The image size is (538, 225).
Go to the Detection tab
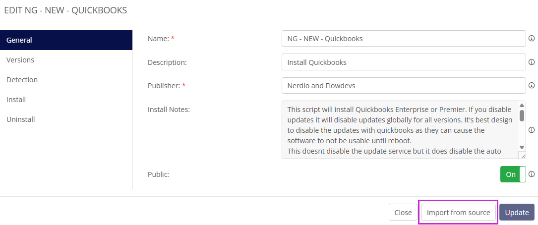pos(22,80)
